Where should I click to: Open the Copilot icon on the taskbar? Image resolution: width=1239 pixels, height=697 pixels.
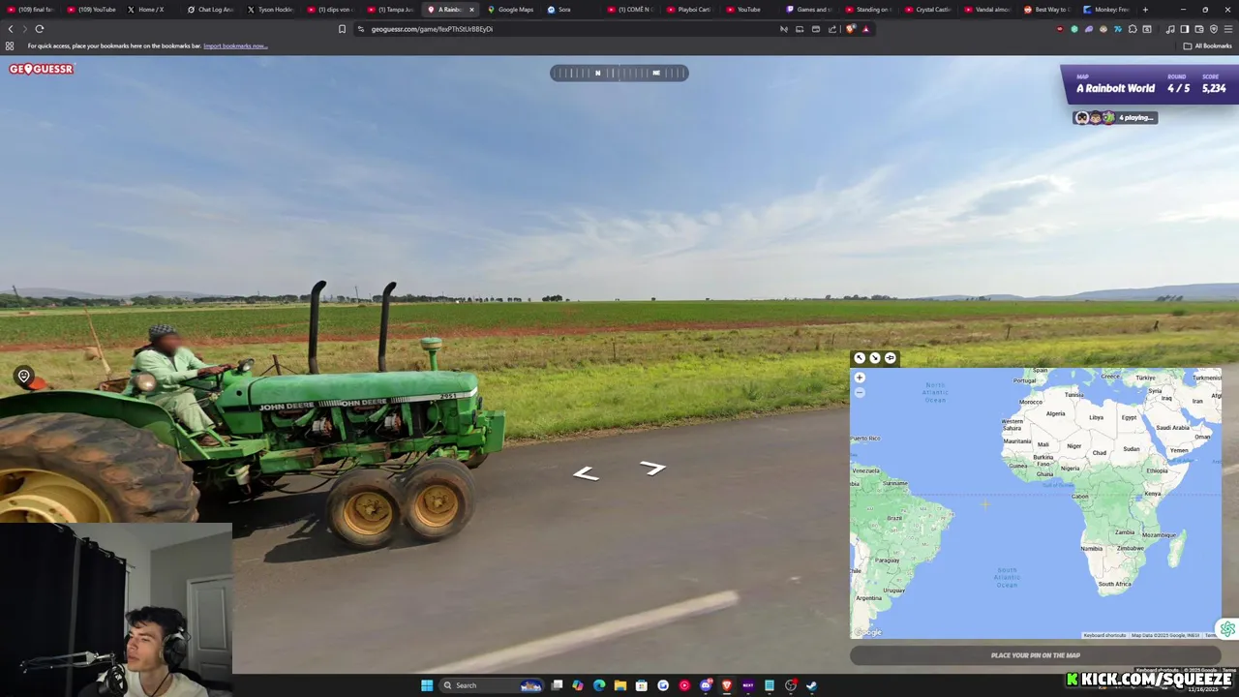coord(578,685)
